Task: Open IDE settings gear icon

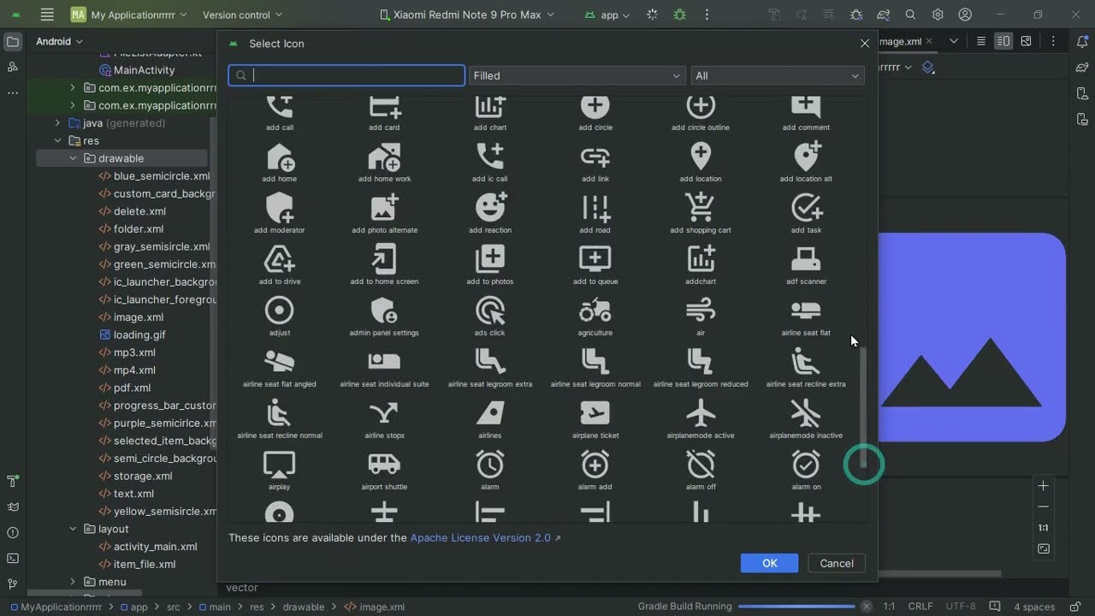Action: click(938, 15)
